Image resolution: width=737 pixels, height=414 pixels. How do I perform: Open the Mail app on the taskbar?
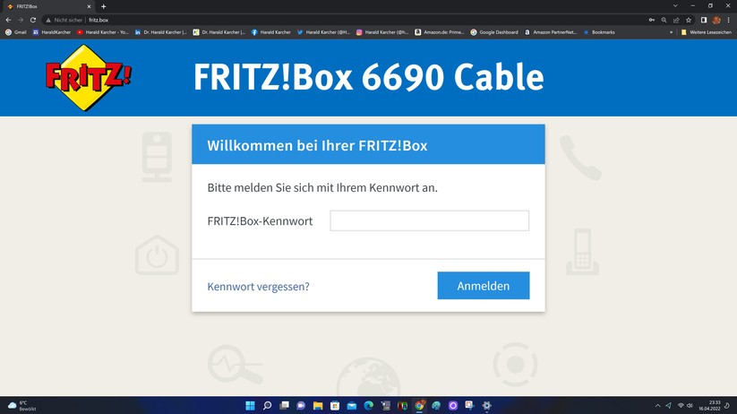point(352,406)
